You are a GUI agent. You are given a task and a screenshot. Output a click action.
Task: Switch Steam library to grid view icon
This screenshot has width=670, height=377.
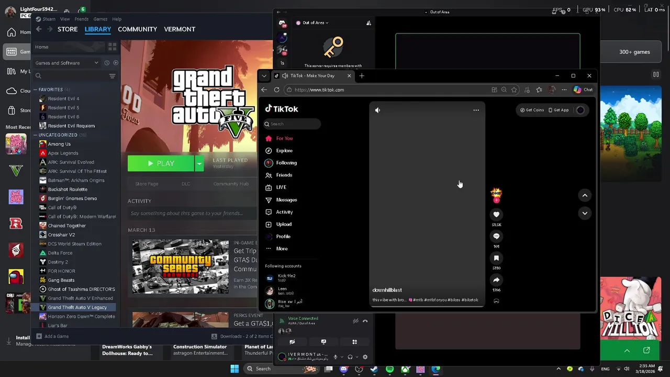point(112,47)
